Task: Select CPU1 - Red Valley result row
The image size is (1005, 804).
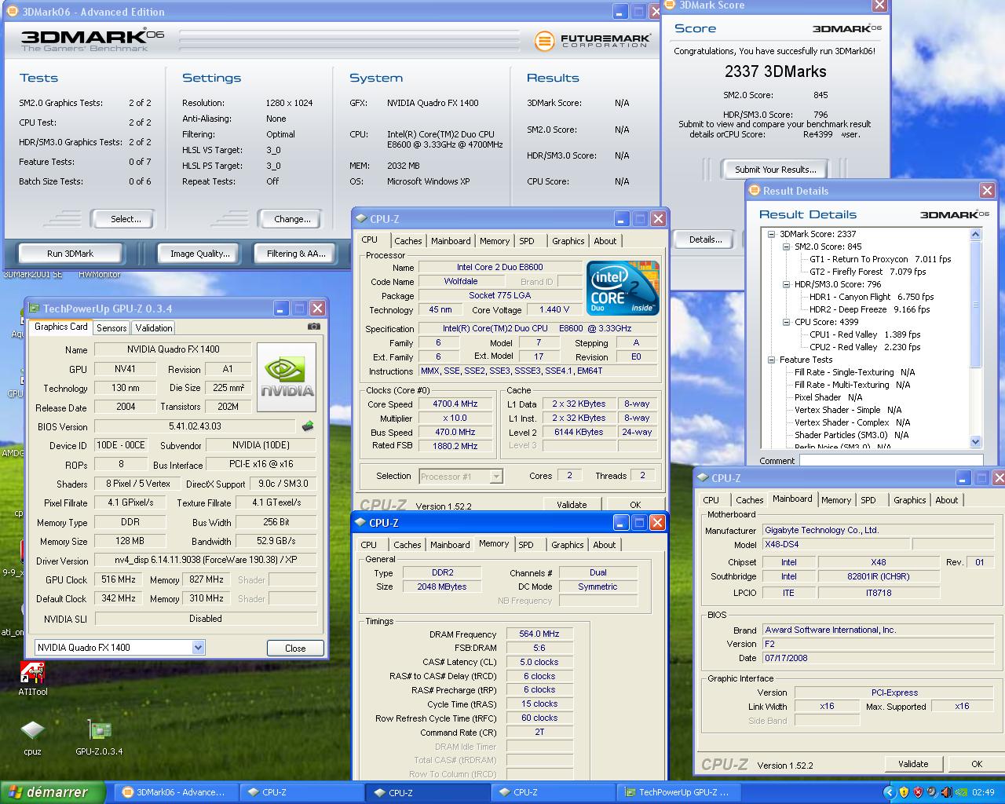Action: click(864, 334)
